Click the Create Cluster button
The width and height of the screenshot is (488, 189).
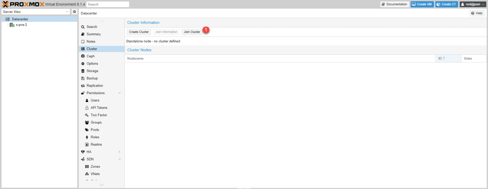(x=139, y=32)
